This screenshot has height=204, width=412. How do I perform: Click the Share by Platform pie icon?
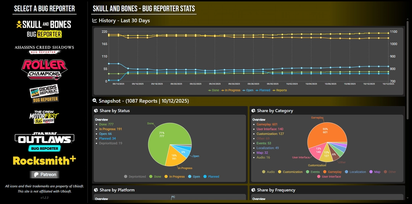pyautogui.click(x=96, y=190)
